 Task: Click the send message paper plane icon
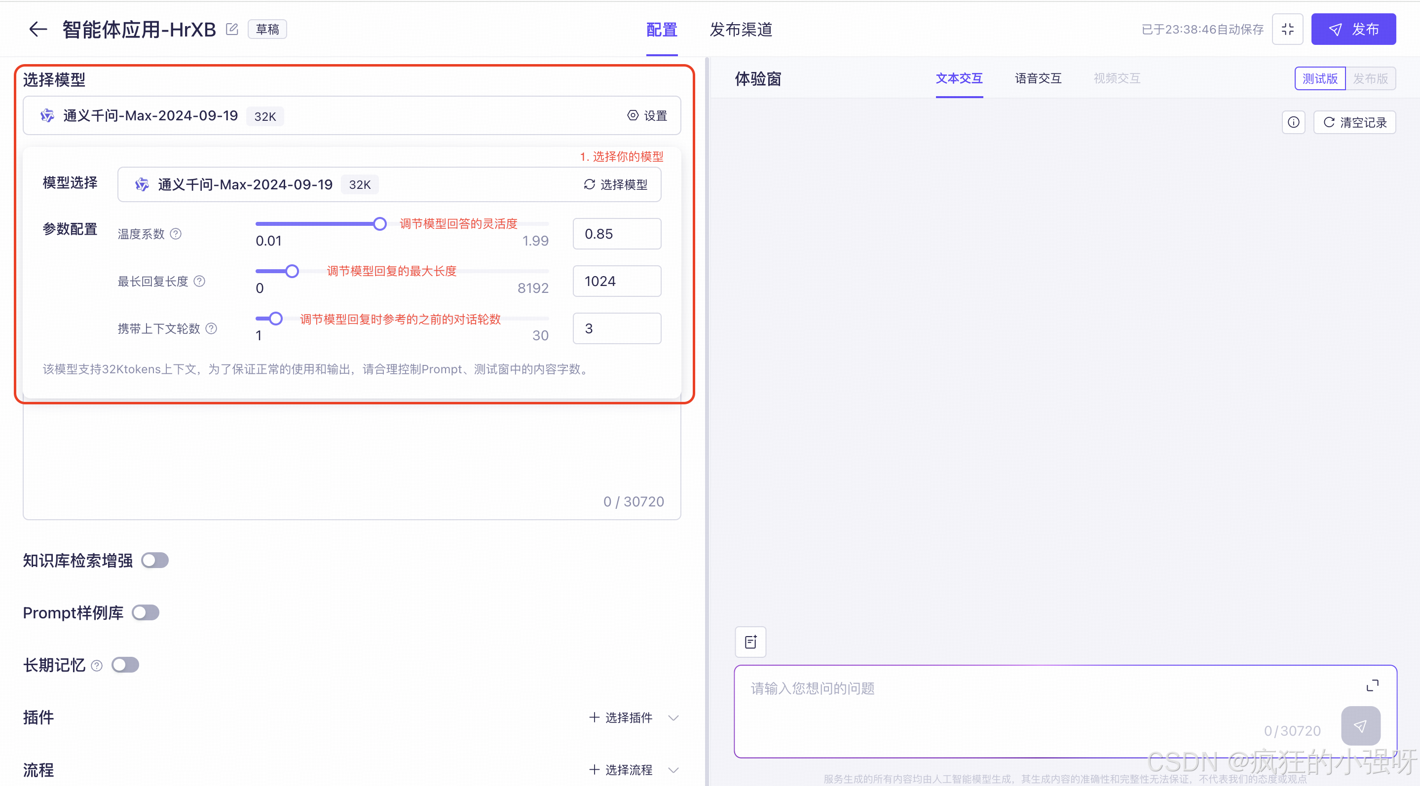pos(1360,726)
